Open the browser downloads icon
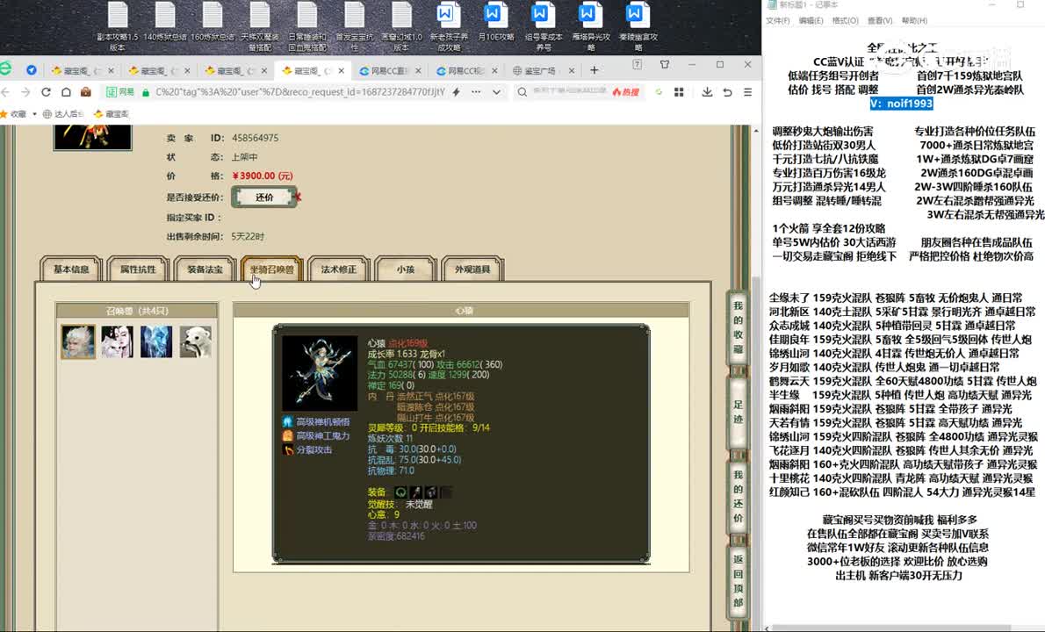Viewport: 1045px width, 632px height. tap(707, 92)
